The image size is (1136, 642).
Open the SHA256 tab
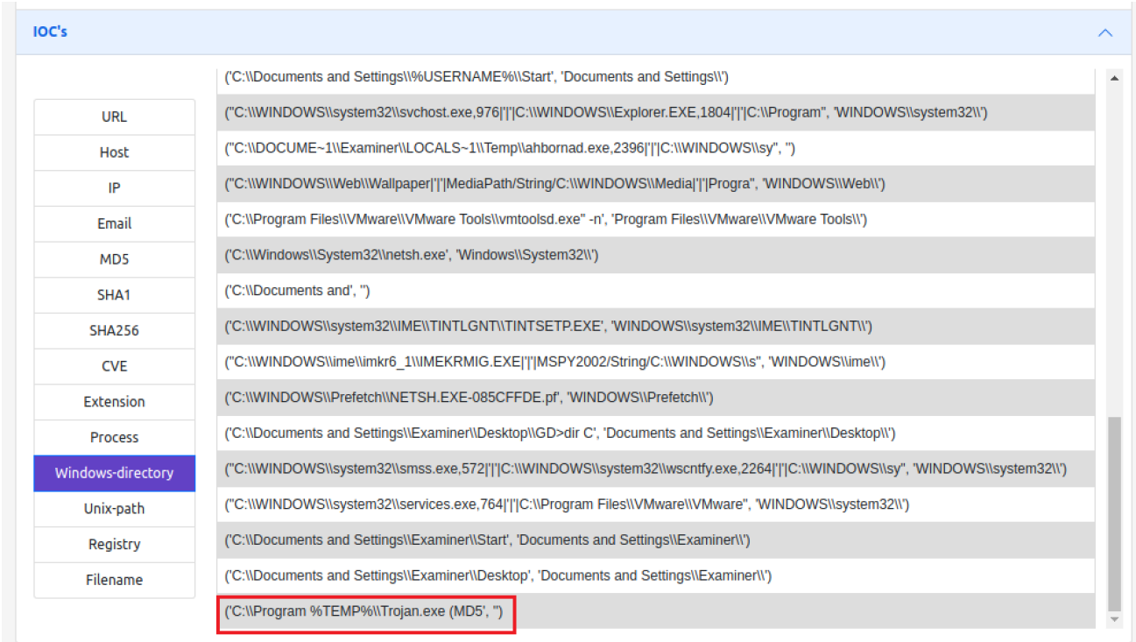pyautogui.click(x=114, y=330)
